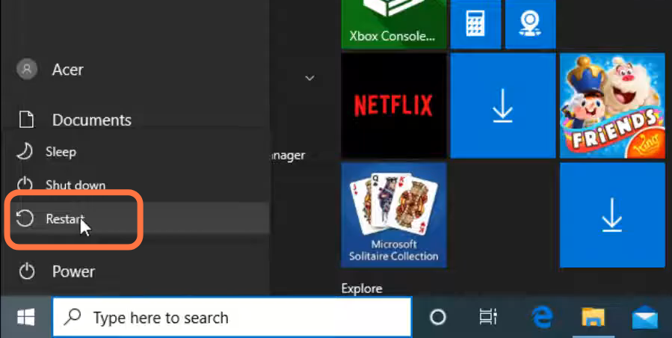Click the download tile below Candy Crush
The height and width of the screenshot is (338, 672).
612,215
